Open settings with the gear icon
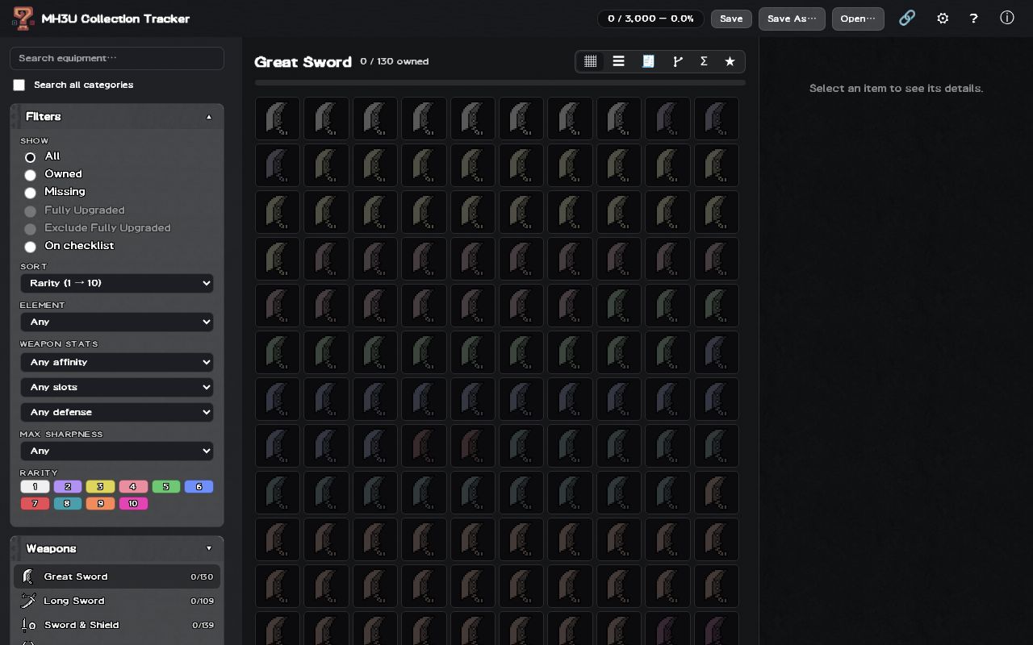Screen dimensions: 1033x645 pyautogui.click(x=943, y=18)
